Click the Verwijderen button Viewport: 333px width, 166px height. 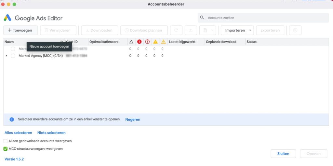58,30
